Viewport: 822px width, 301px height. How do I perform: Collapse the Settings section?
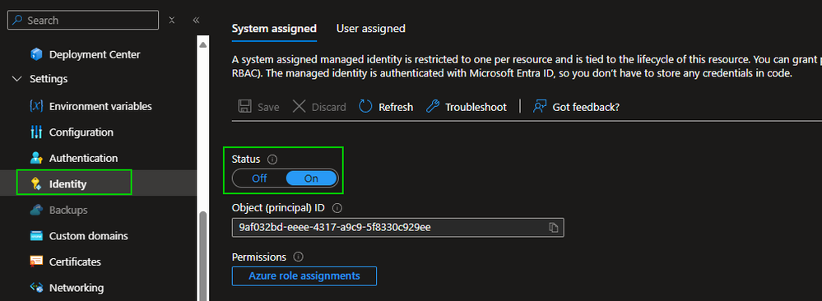pyautogui.click(x=18, y=79)
